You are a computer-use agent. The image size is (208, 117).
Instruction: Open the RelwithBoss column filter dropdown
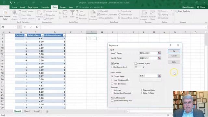coord(42,35)
